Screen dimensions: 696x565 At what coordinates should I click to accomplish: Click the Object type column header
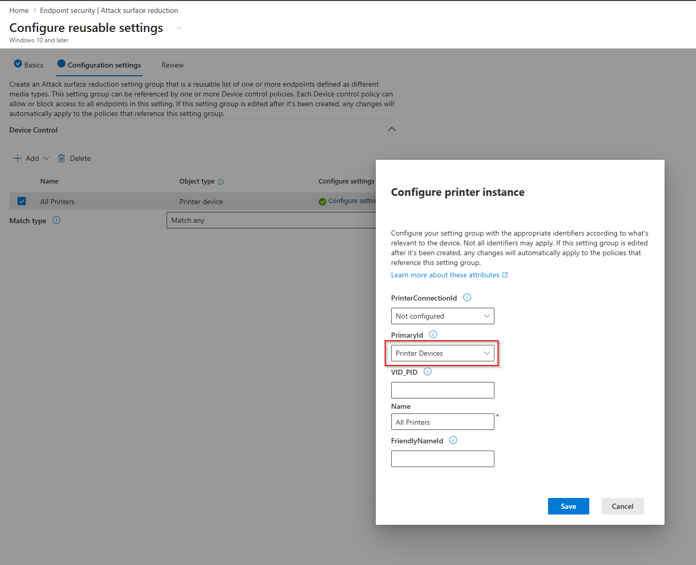197,181
